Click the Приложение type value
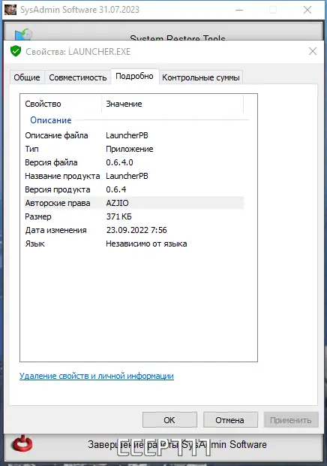The height and width of the screenshot is (466, 327). 130,149
